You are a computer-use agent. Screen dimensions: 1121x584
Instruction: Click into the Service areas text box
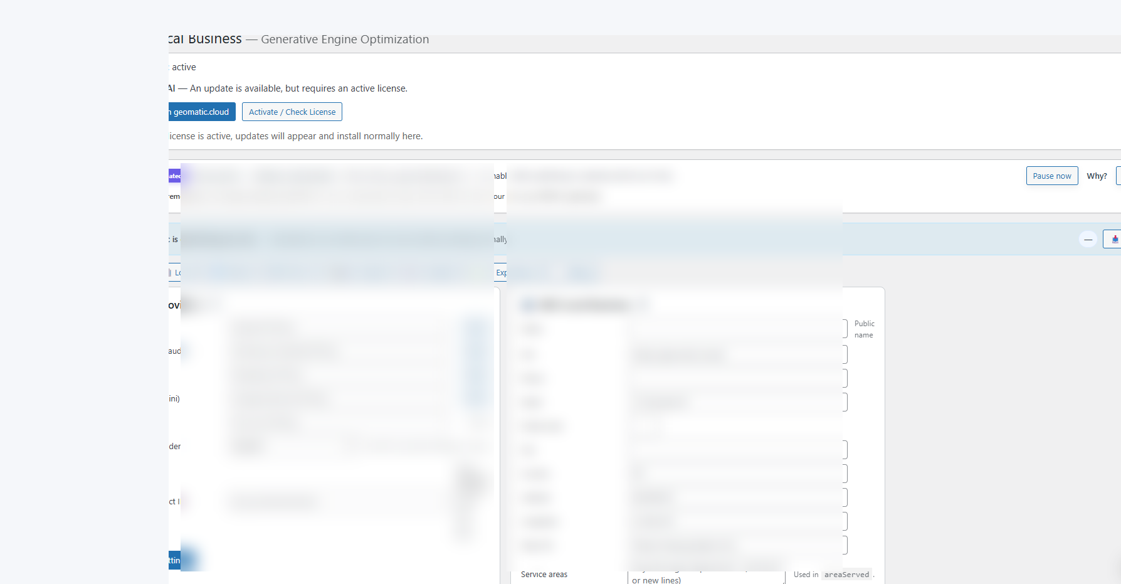point(706,578)
